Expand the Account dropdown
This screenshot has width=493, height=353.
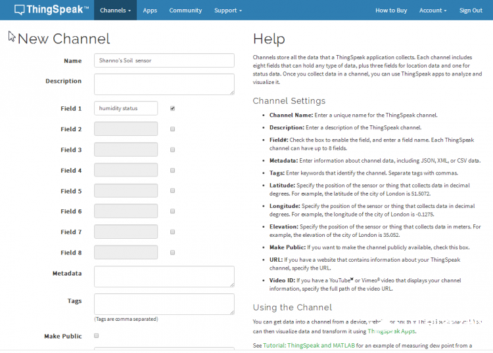click(433, 10)
